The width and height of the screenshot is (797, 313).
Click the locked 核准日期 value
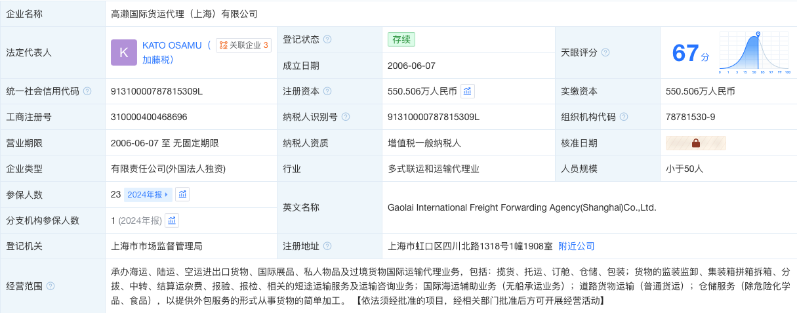[696, 143]
